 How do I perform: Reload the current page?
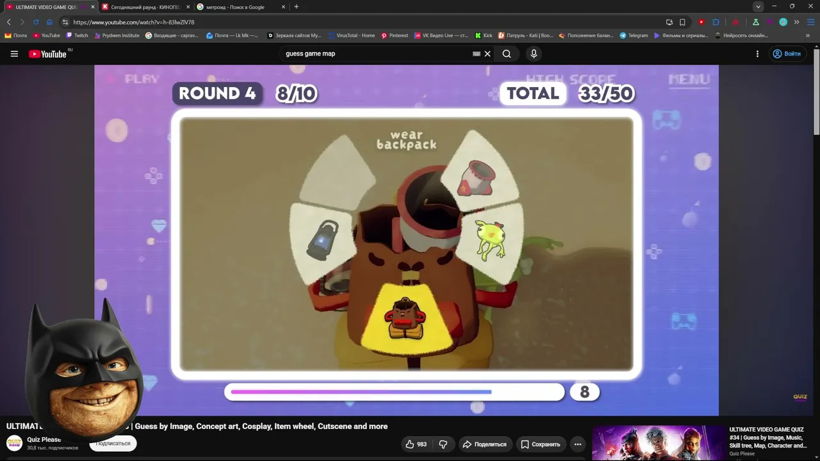click(x=36, y=22)
